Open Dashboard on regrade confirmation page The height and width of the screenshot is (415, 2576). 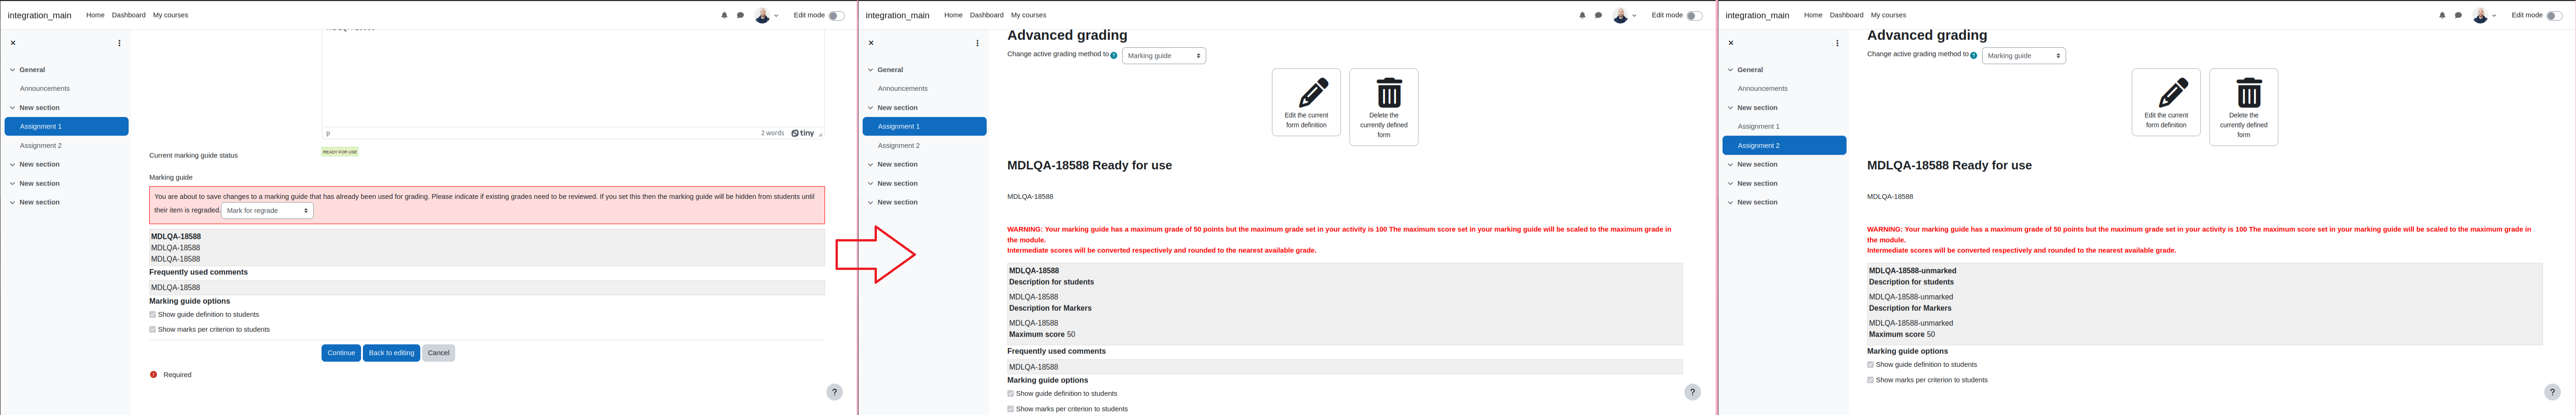(129, 15)
